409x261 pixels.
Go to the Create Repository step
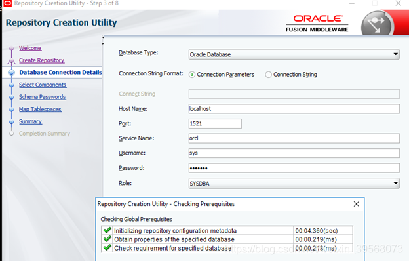pos(41,60)
